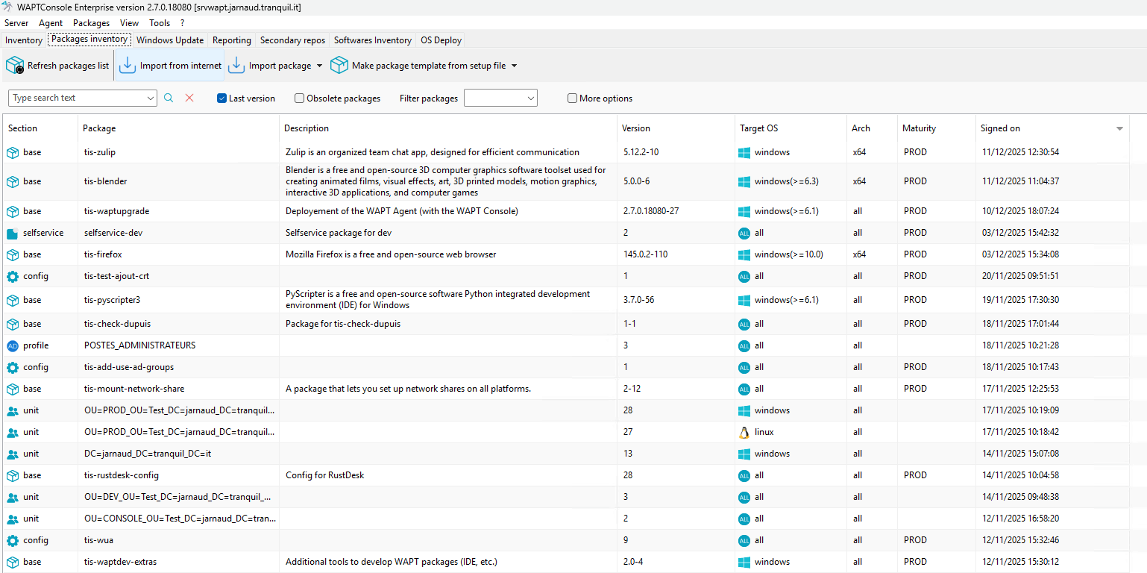Image resolution: width=1147 pixels, height=573 pixels.
Task: Click the ALL OS icon in tis-wua row
Action: (744, 540)
